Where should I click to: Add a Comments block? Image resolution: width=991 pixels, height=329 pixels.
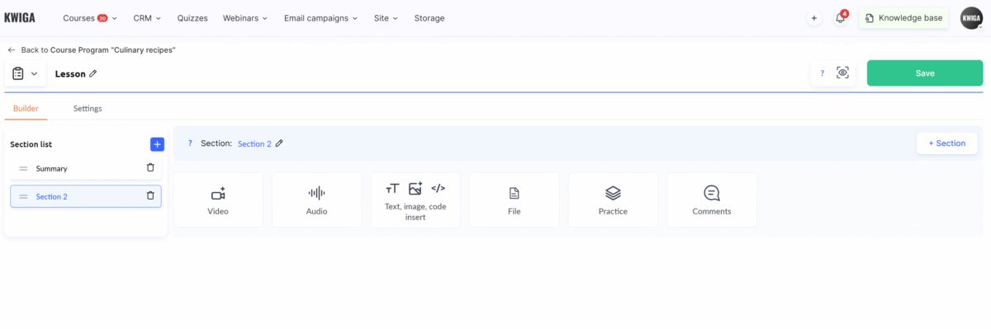click(x=712, y=200)
